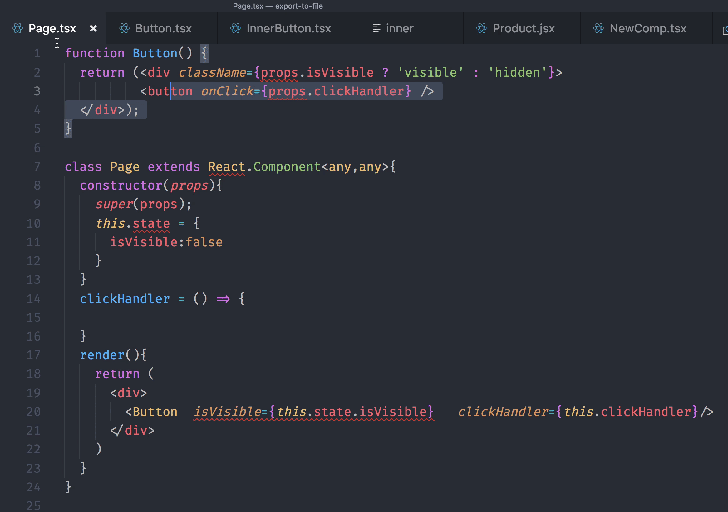Open the InnerButton.tsx tab

pos(288,28)
